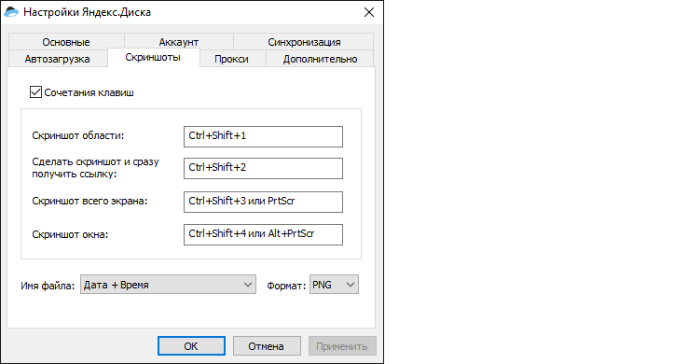
Task: Click the Скриншот области hotkey field
Action: (x=263, y=136)
